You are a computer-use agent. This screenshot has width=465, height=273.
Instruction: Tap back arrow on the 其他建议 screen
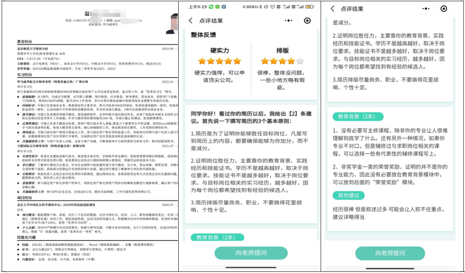332,9
